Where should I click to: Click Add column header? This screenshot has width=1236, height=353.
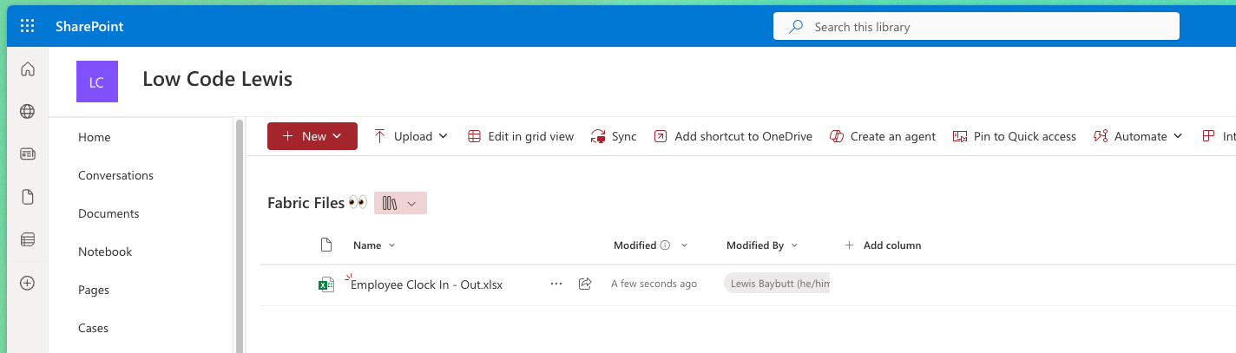[x=883, y=245]
